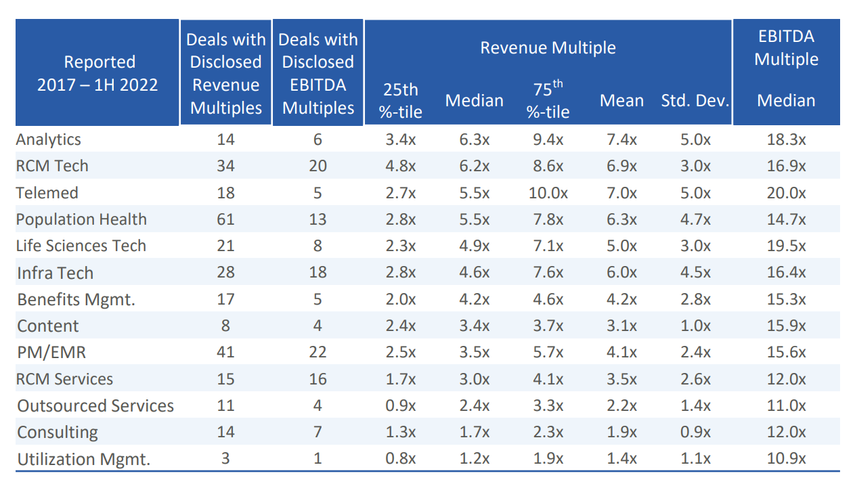
Task: Click Population Health's revenue deal count 61
Action: (x=225, y=219)
